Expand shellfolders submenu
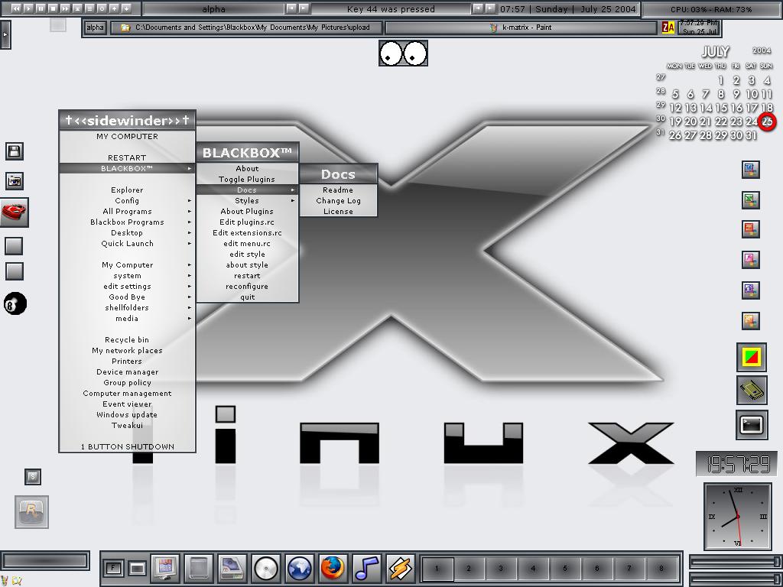Screen dimensions: 783x587 pyautogui.click(x=127, y=307)
